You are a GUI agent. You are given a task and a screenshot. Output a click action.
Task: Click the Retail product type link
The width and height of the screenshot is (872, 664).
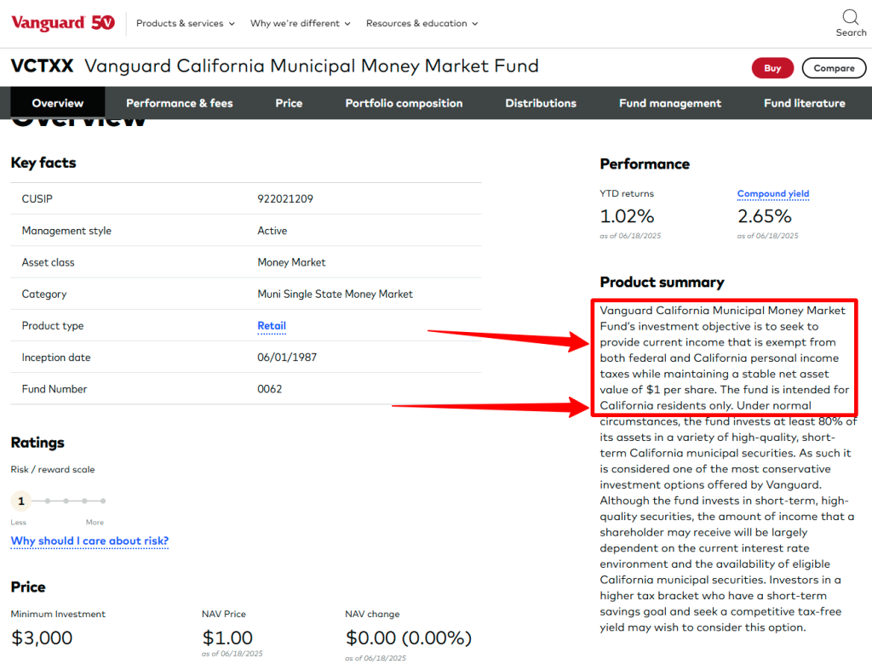coord(272,326)
